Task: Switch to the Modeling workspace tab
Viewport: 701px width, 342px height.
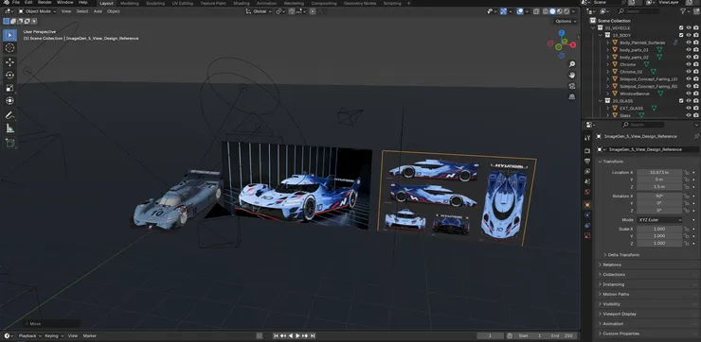Action: (x=130, y=3)
